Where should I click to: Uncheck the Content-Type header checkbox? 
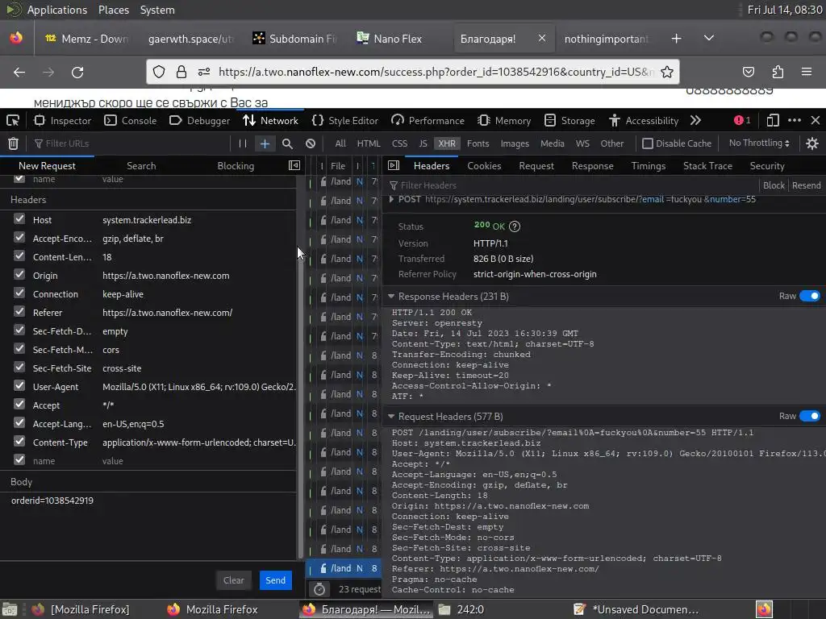tap(19, 441)
